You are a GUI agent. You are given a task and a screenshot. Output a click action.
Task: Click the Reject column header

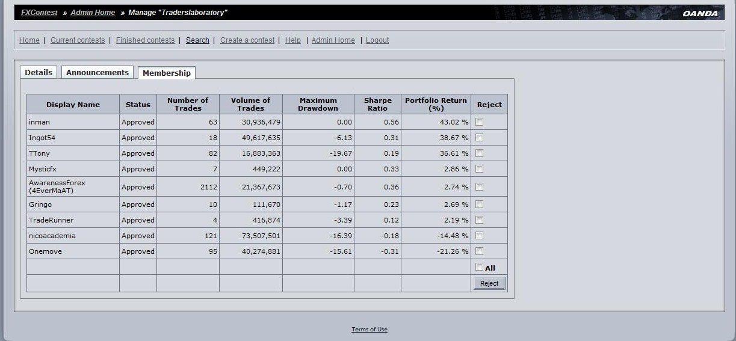click(x=489, y=105)
